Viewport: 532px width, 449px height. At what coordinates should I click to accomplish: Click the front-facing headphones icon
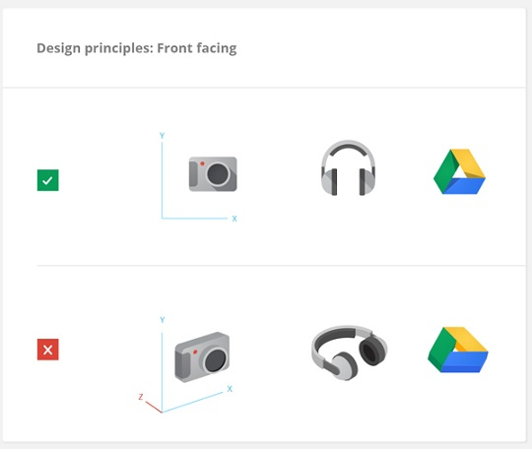[x=348, y=167]
